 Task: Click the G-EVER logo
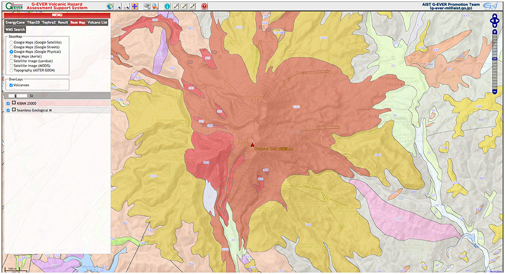coord(14,6)
